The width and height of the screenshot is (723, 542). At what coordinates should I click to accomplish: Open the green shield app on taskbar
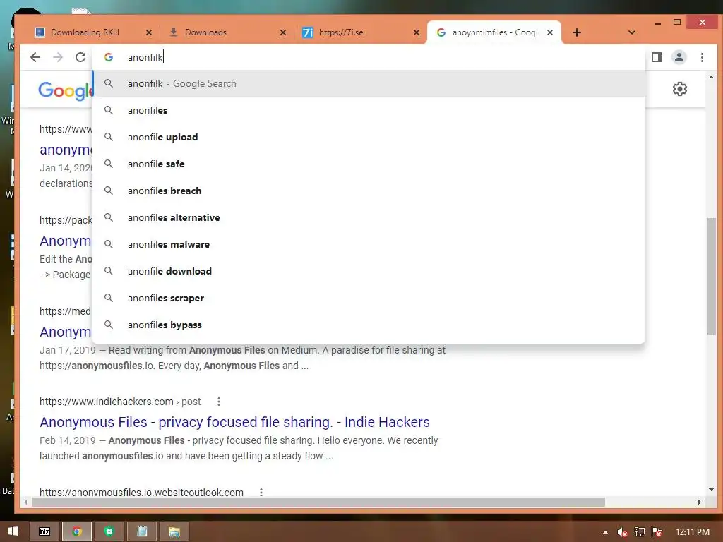pyautogui.click(x=109, y=531)
